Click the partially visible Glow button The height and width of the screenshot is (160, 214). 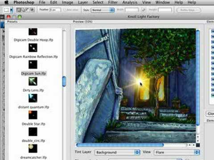(x=210, y=114)
